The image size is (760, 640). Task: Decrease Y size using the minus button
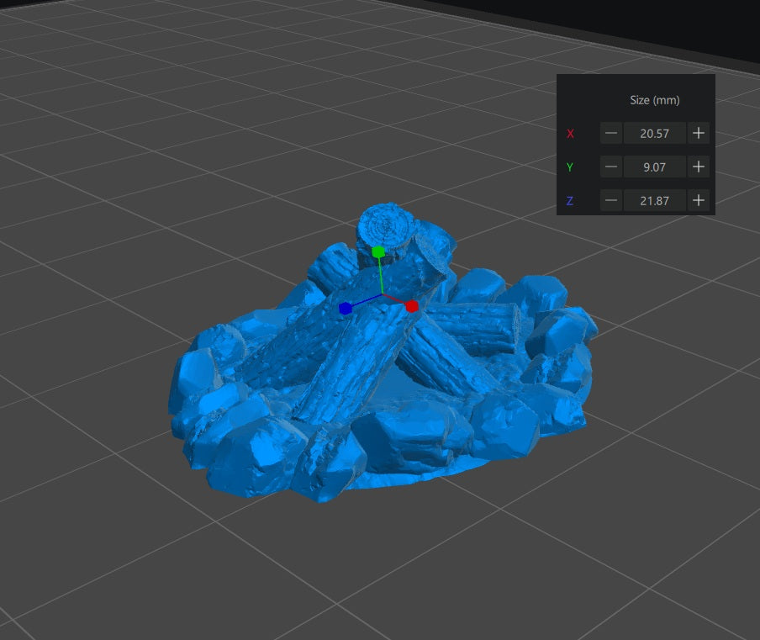point(611,167)
